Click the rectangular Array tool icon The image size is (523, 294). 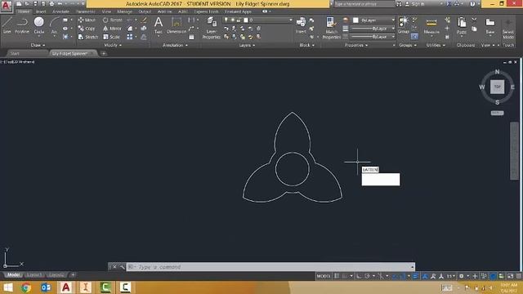130,37
